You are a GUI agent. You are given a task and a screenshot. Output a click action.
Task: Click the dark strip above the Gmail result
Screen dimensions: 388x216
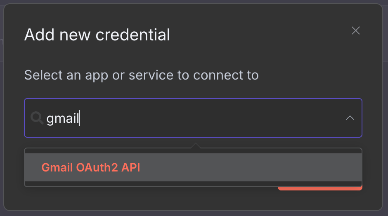[x=193, y=151]
